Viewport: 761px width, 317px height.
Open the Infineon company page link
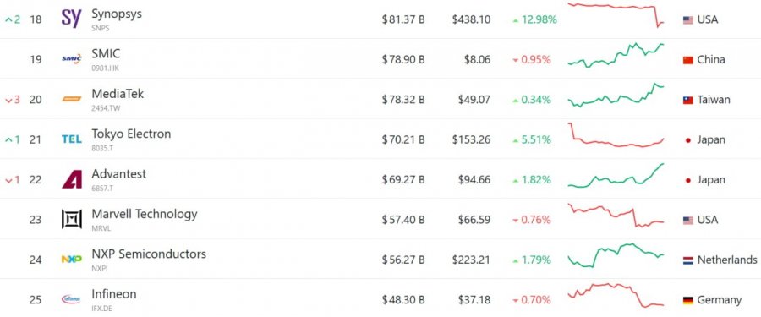[x=114, y=294]
